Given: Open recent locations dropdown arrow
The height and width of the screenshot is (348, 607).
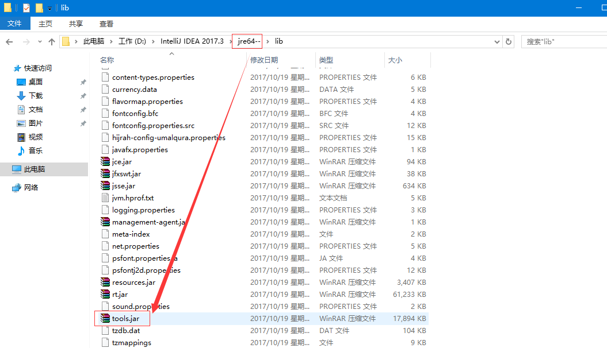Looking at the screenshot, I should tap(40, 42).
